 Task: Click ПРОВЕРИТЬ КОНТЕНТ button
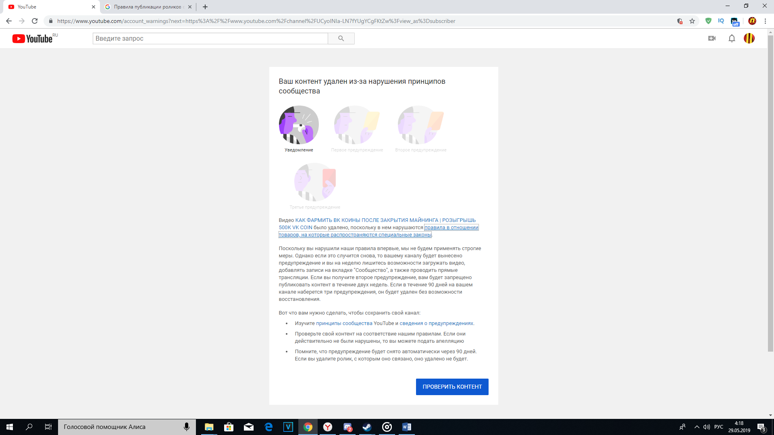click(452, 387)
